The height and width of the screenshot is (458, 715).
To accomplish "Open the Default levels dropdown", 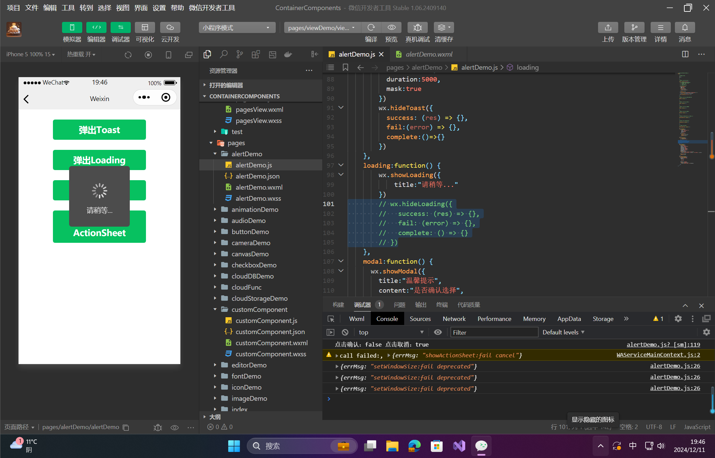I will pos(563,332).
